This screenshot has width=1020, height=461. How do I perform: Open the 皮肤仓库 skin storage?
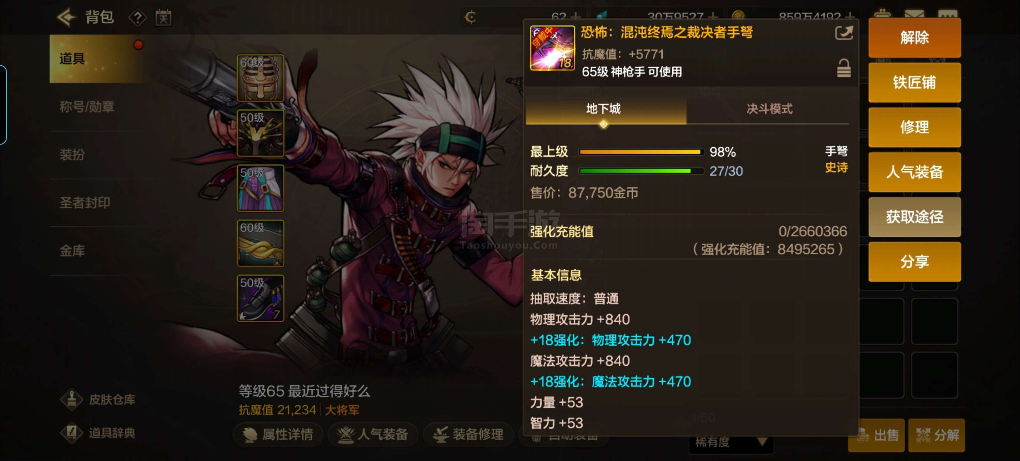coord(98,400)
